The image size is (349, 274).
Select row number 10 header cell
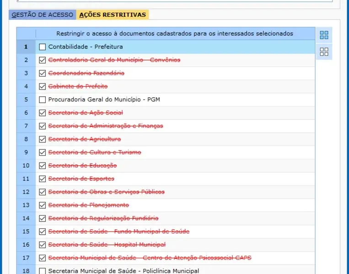[26, 166]
